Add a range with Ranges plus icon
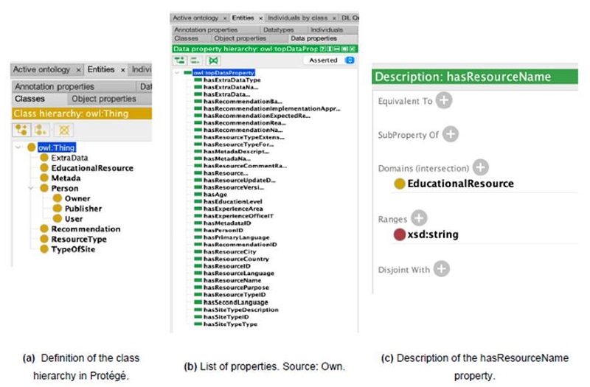 tap(419, 218)
